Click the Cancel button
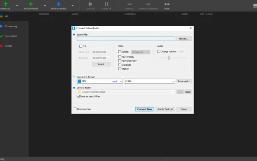The height and width of the screenshot is (161, 257). pos(184,109)
